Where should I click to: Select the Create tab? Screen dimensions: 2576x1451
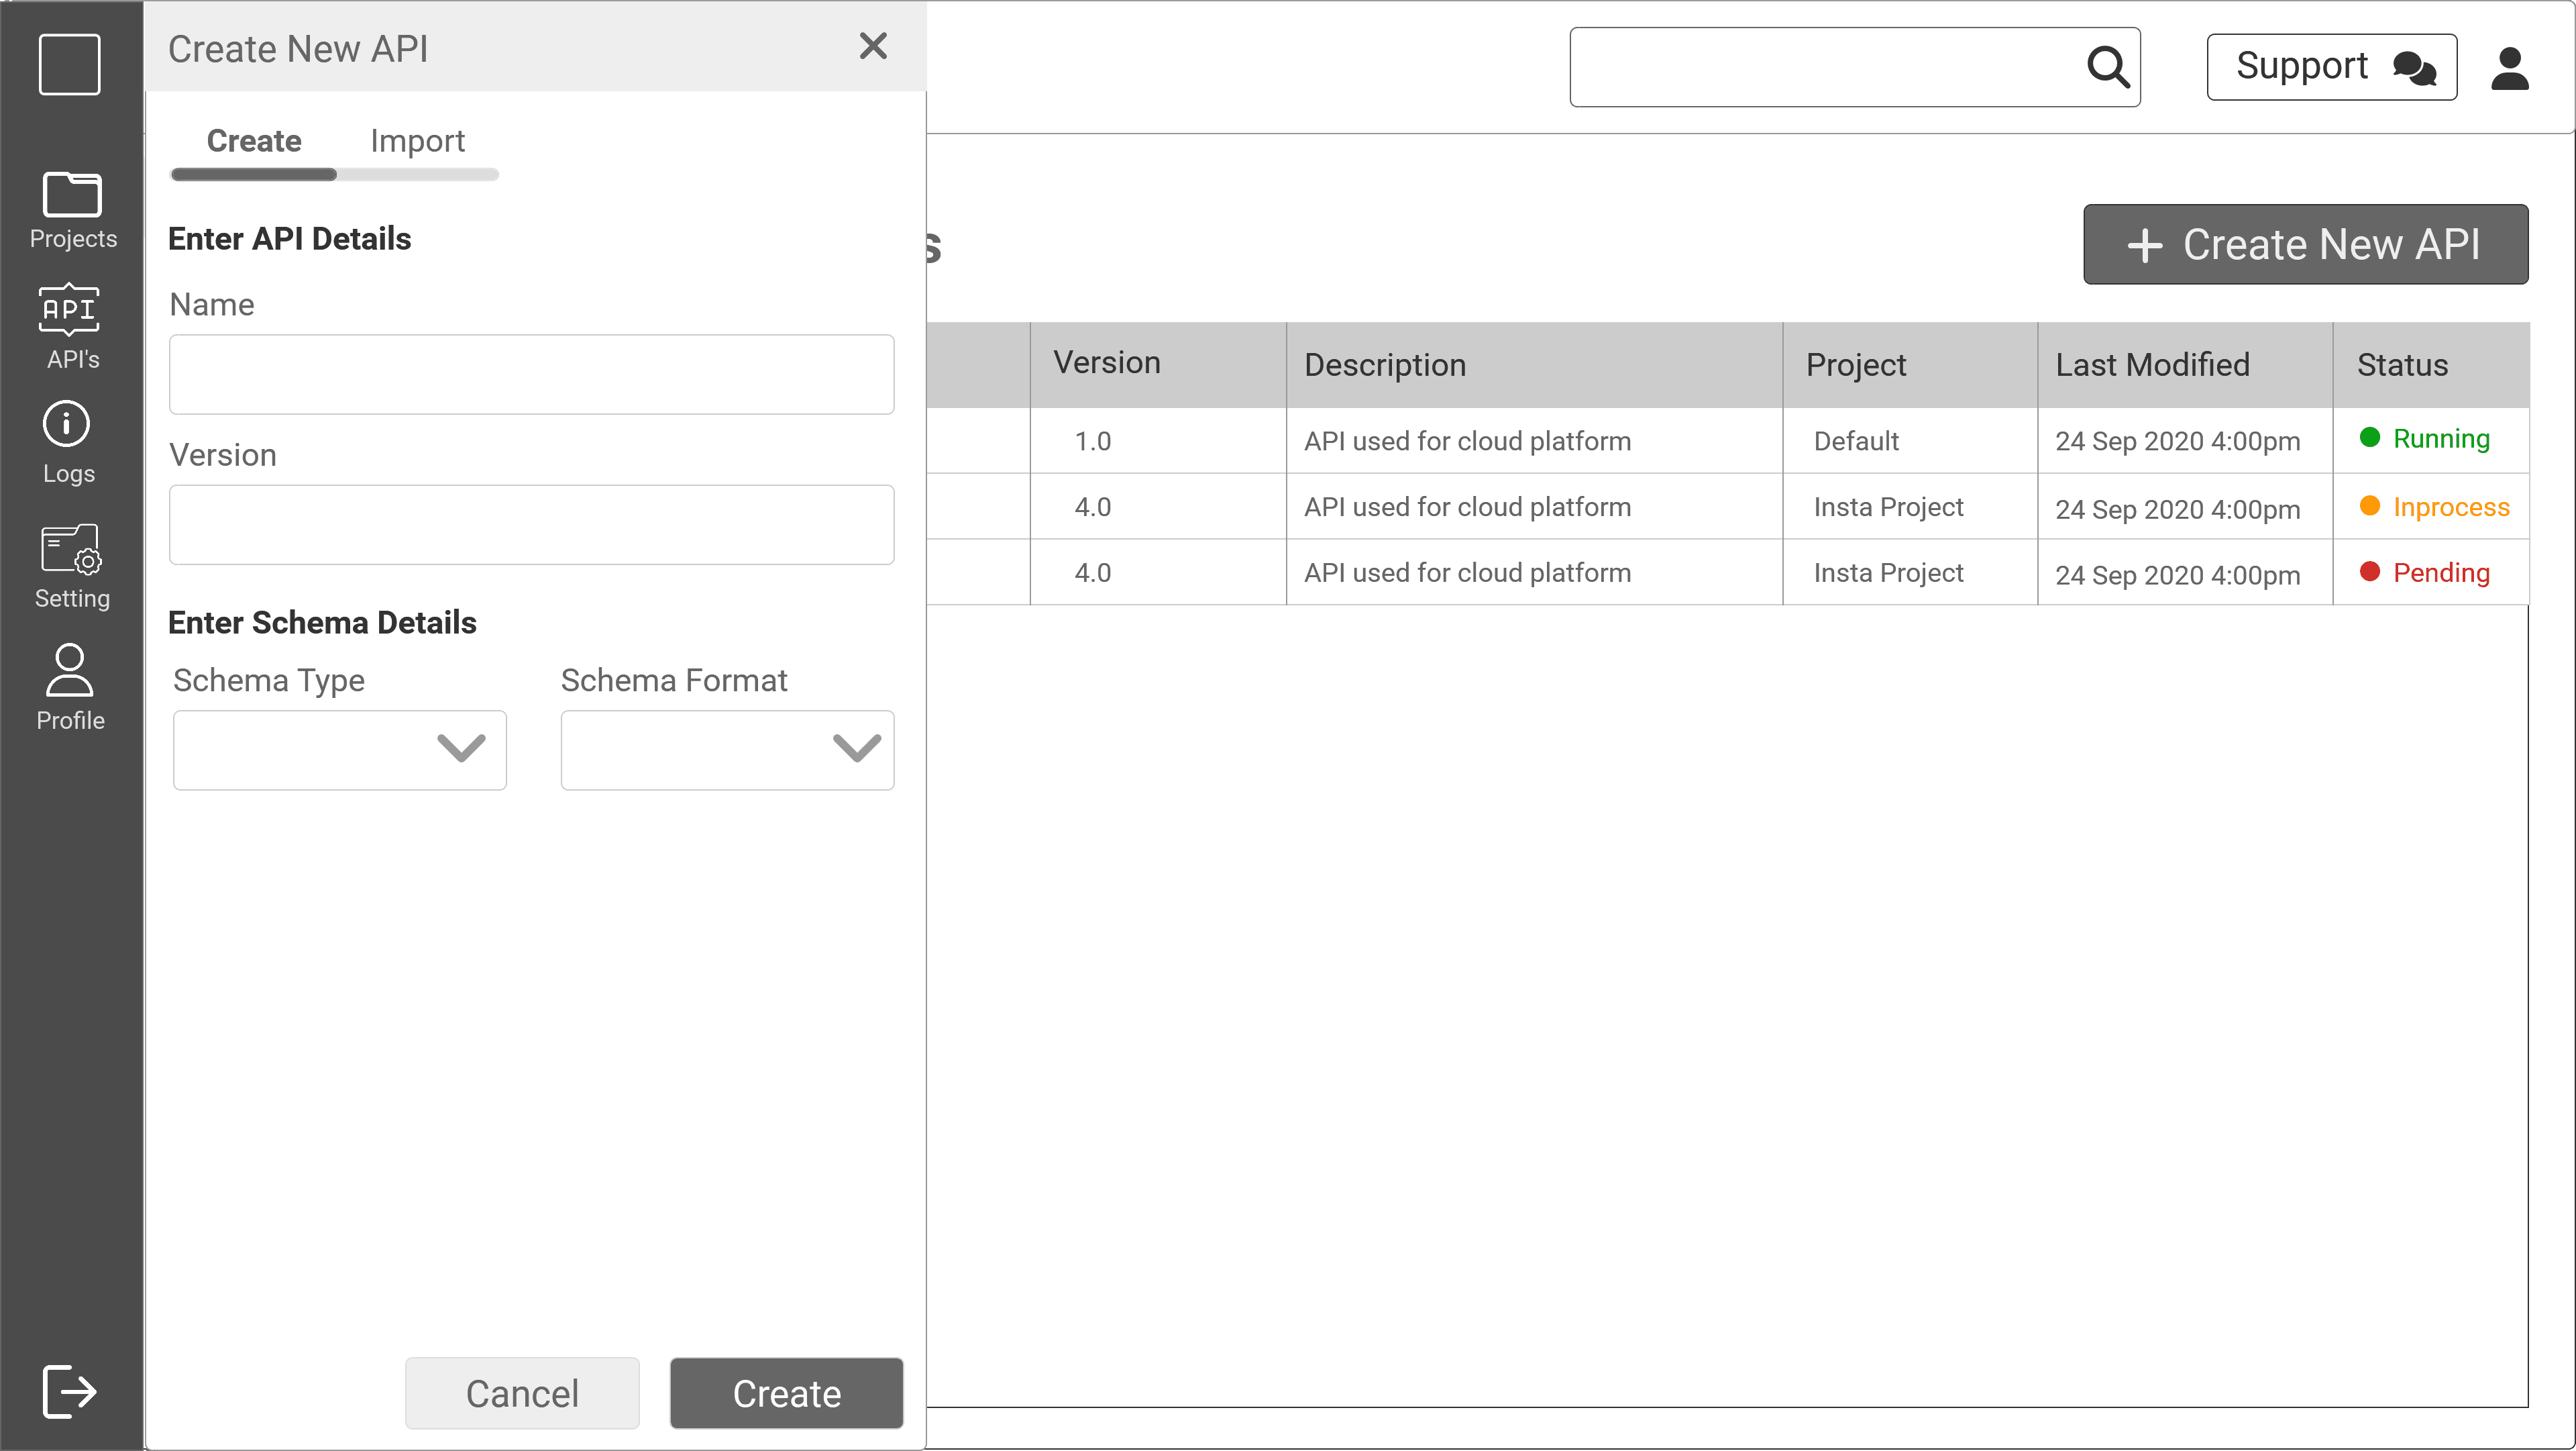click(254, 141)
